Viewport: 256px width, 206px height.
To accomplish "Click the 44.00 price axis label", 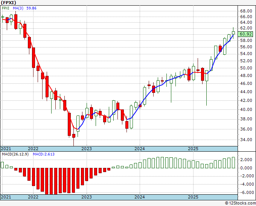I will pos(246,92).
